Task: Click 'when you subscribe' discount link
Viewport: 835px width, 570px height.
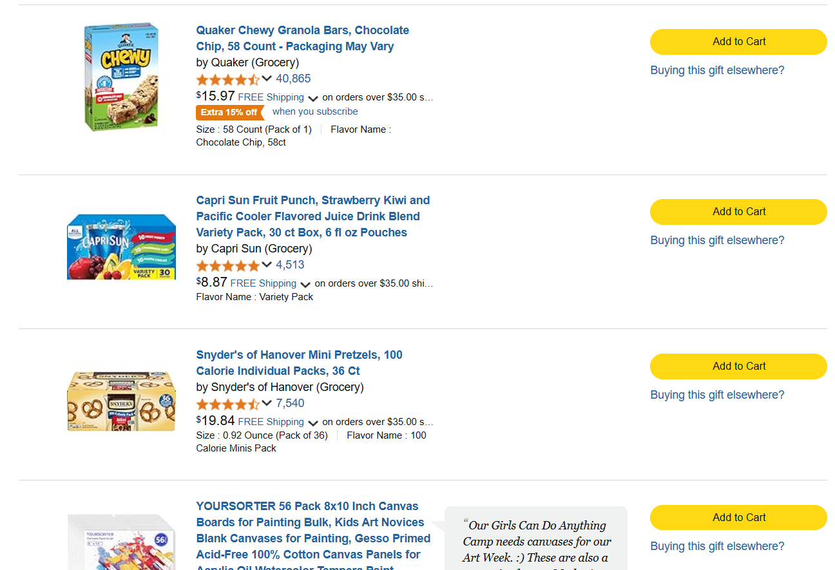Action: click(x=315, y=111)
